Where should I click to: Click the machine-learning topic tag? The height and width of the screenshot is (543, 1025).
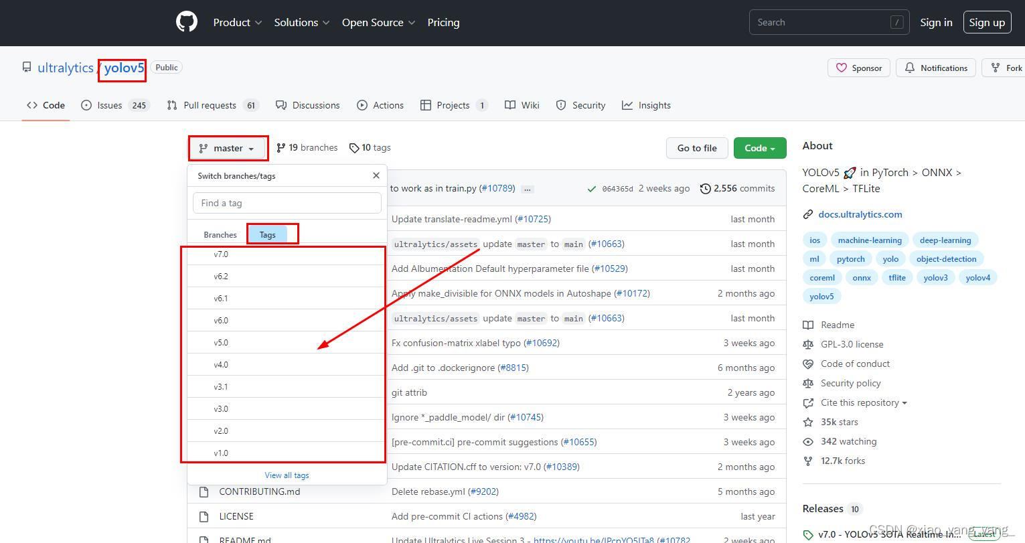(x=870, y=240)
